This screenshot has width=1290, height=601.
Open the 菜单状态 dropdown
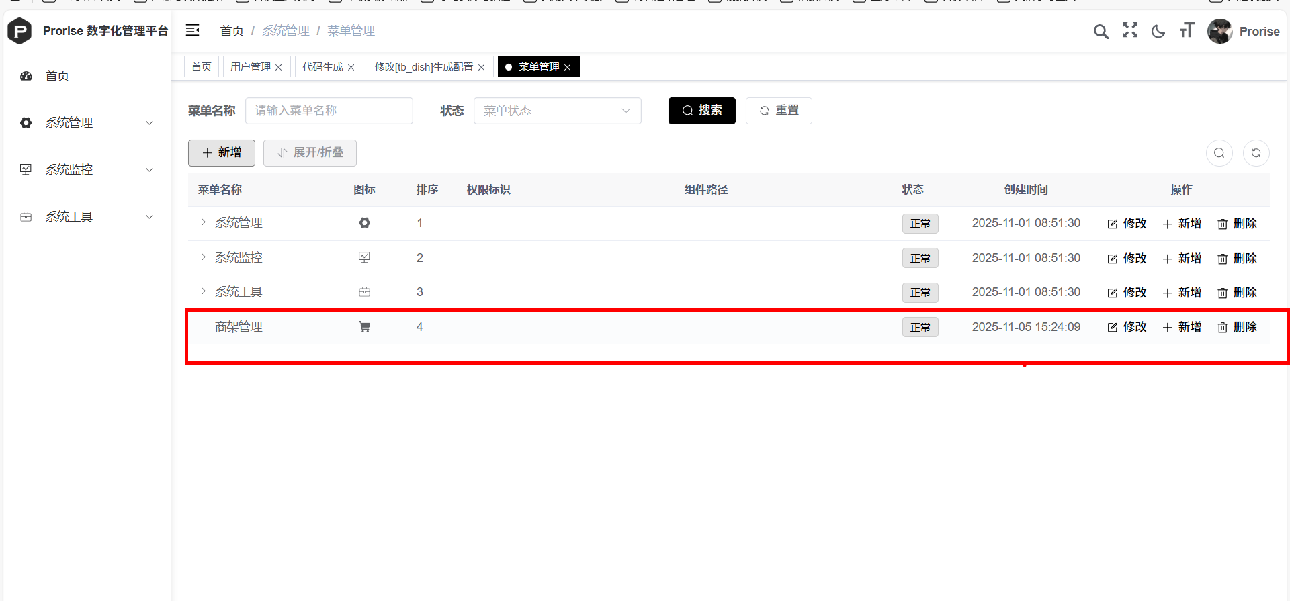click(x=557, y=111)
